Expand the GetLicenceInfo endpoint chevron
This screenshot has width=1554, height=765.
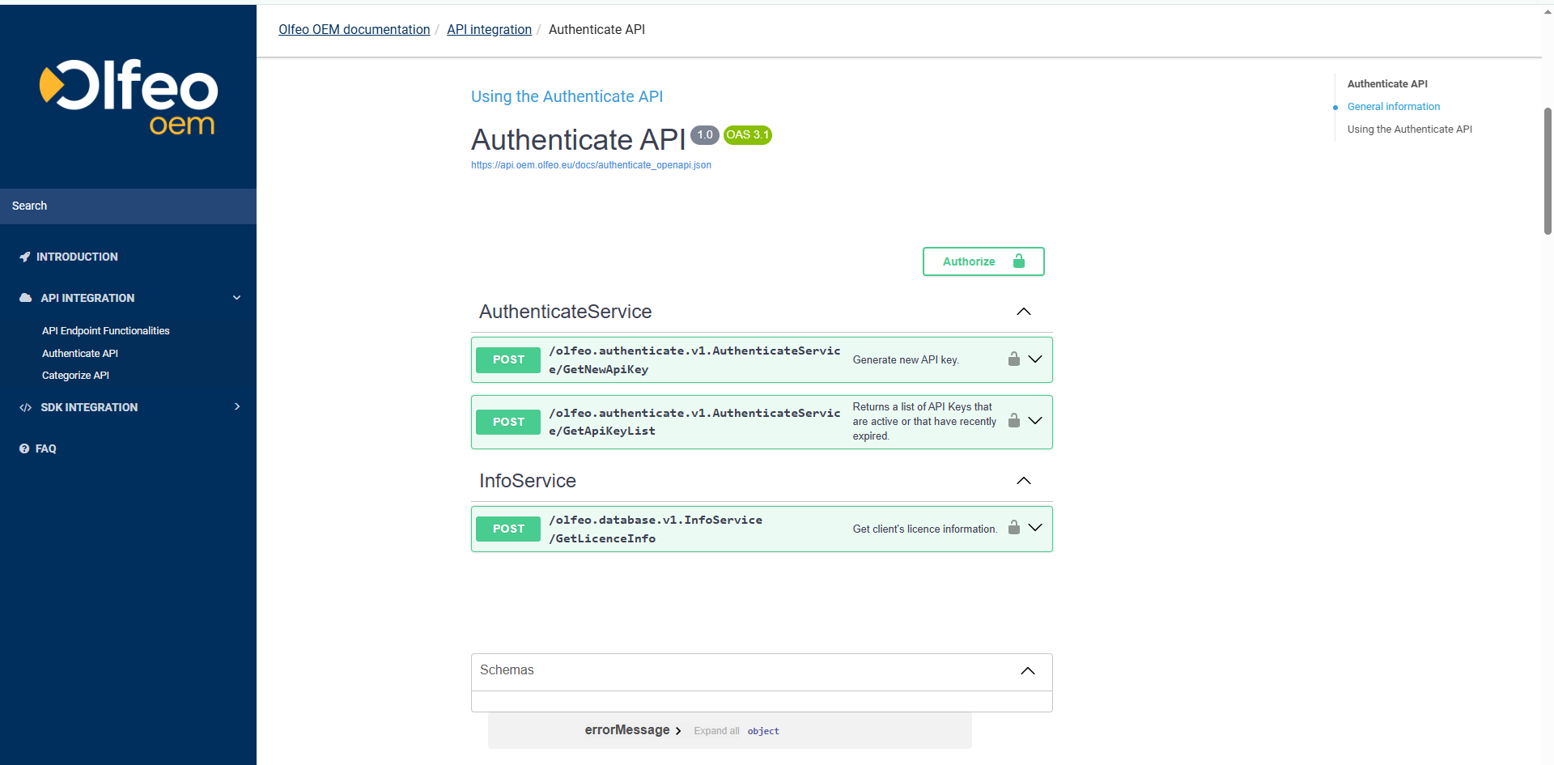point(1035,527)
